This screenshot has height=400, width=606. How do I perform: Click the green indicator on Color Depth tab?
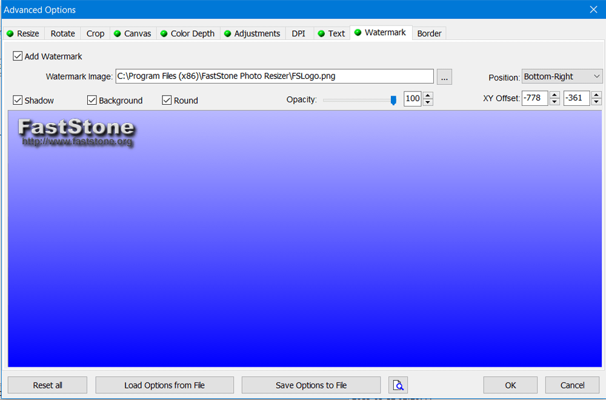[164, 34]
